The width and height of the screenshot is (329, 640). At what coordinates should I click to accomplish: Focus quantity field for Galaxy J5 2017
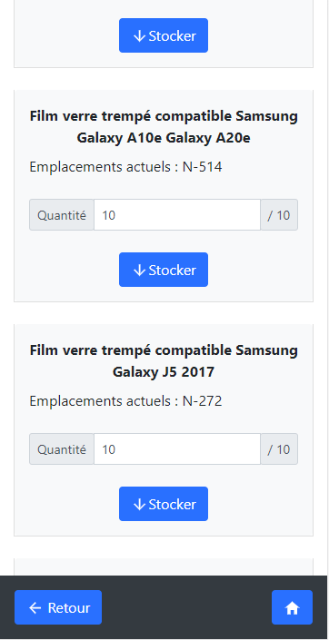point(177,449)
